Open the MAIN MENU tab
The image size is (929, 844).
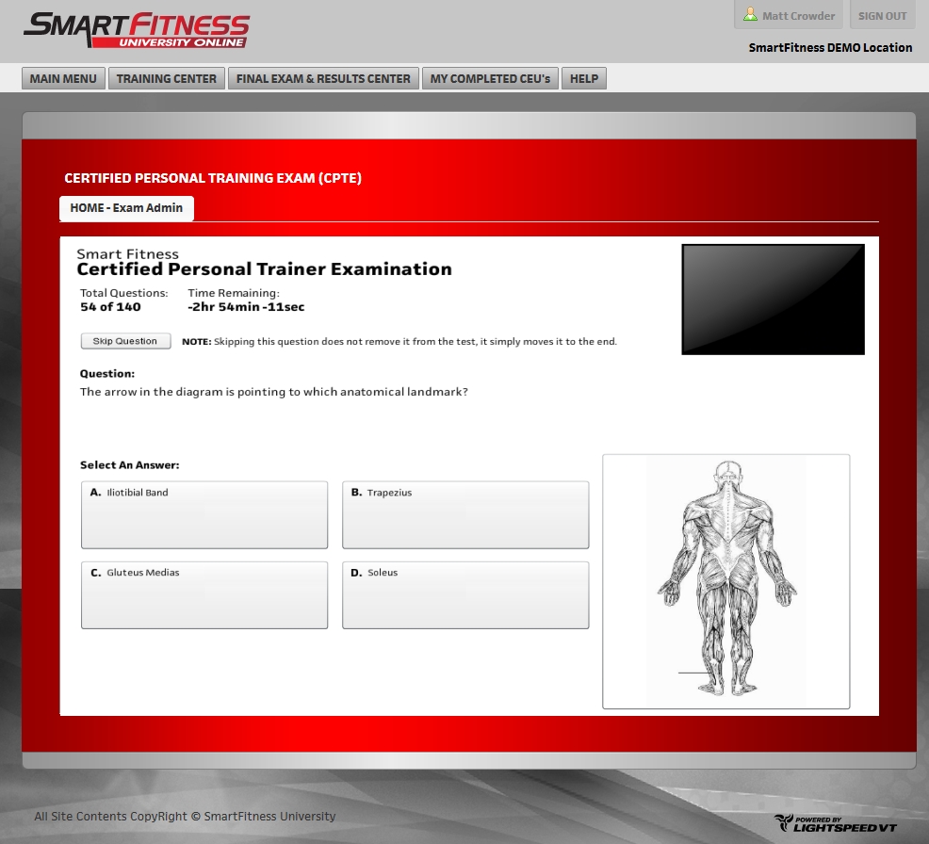tap(63, 79)
